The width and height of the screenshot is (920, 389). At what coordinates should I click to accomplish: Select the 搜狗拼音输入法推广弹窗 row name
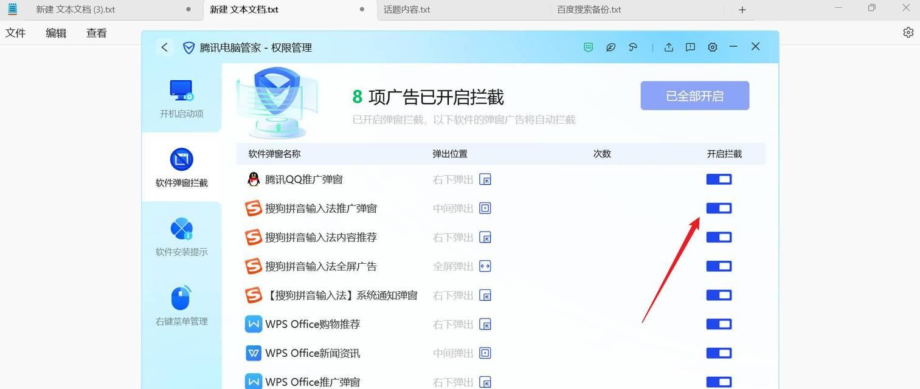pyautogui.click(x=321, y=208)
